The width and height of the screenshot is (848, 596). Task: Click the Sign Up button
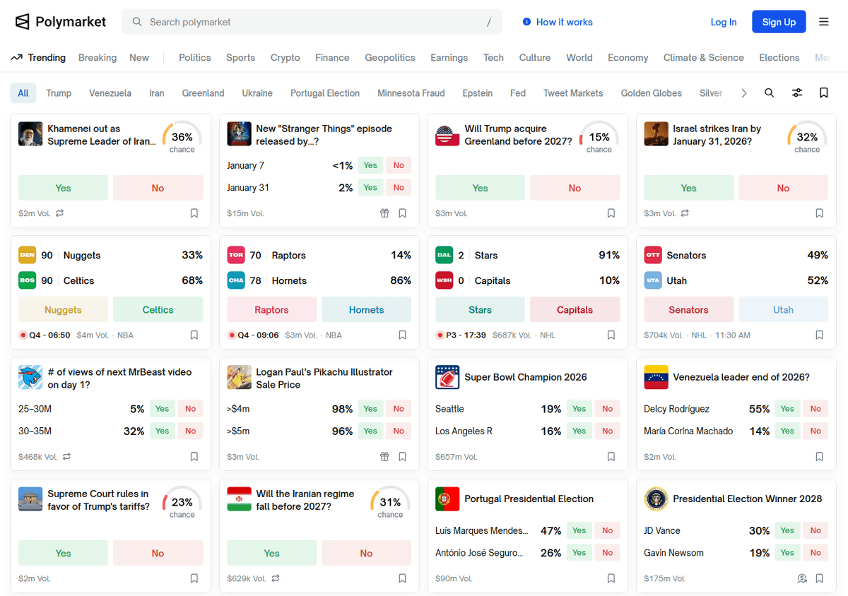[x=779, y=22]
